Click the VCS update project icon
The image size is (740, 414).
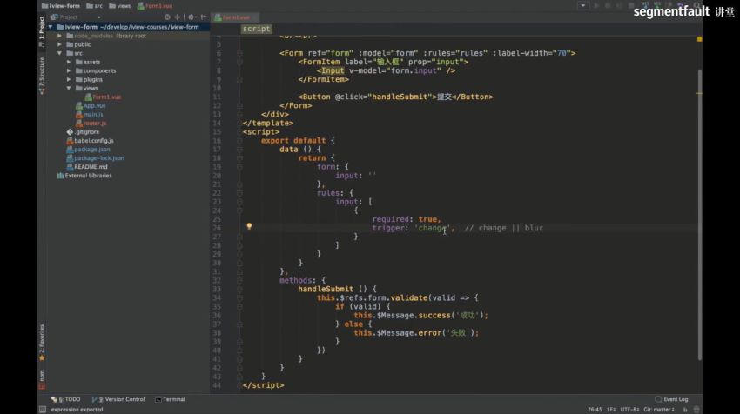645,6
